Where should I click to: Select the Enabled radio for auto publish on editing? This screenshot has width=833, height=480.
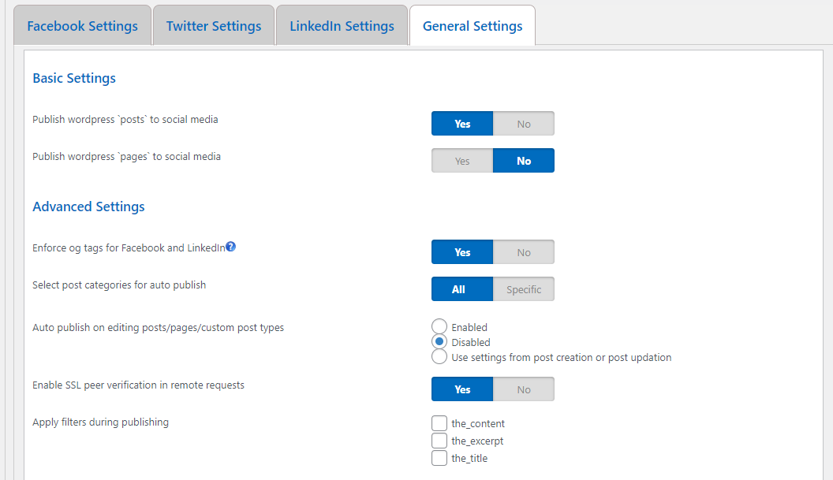(439, 326)
